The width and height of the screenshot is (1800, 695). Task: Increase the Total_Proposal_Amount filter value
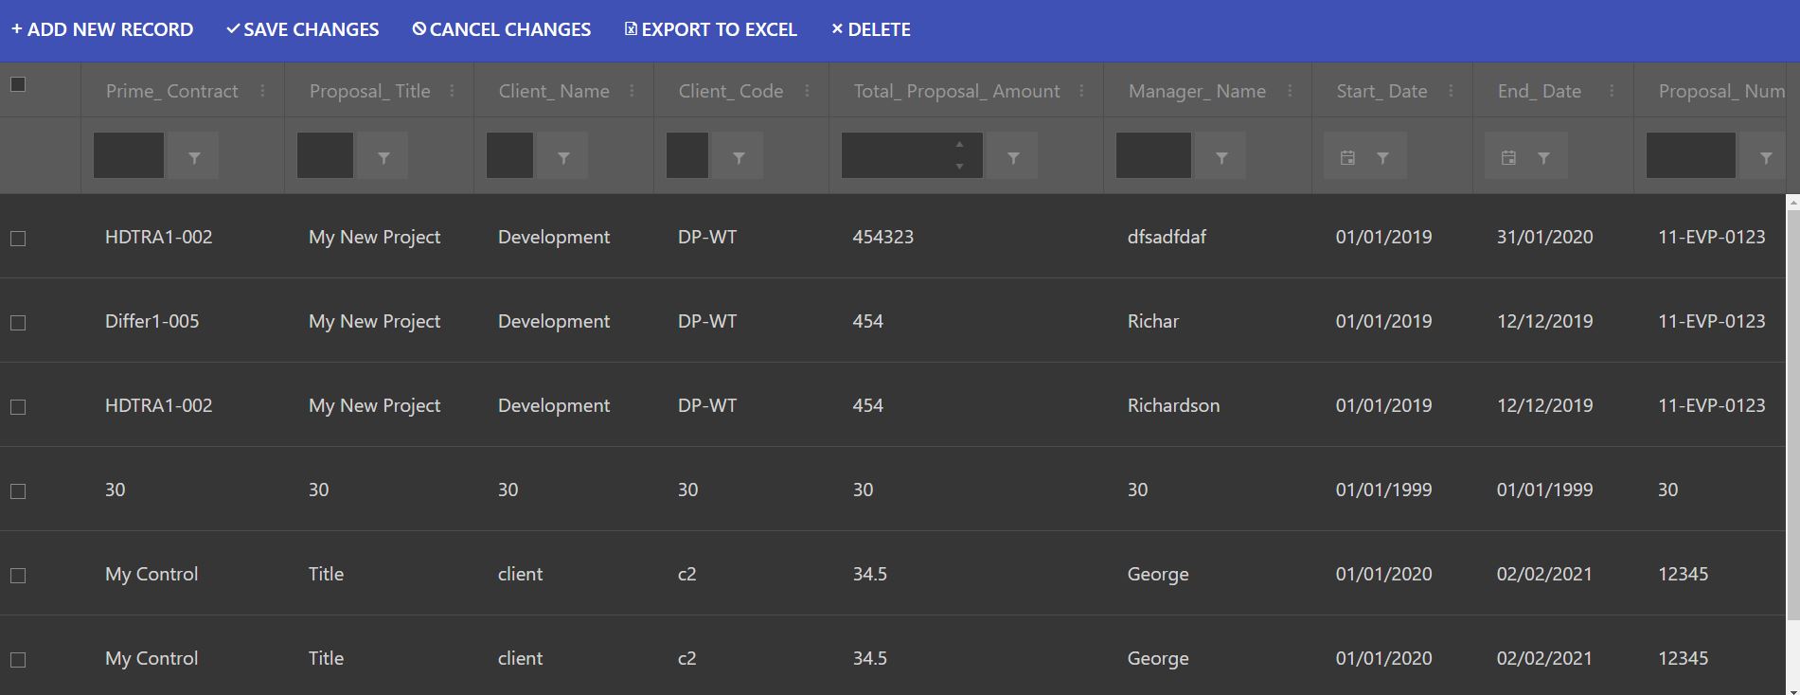(960, 145)
